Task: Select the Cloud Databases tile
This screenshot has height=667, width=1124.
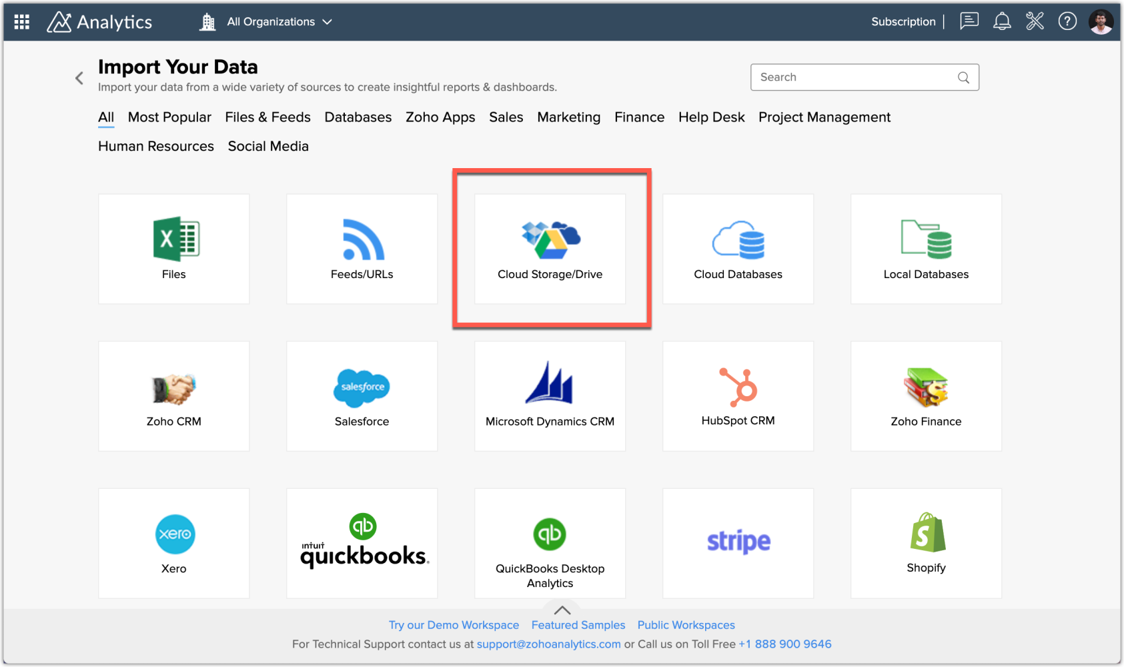Action: (x=738, y=249)
